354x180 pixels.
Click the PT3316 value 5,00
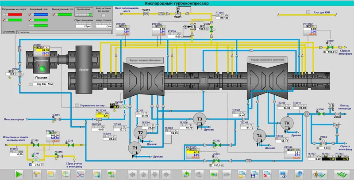[174, 37]
